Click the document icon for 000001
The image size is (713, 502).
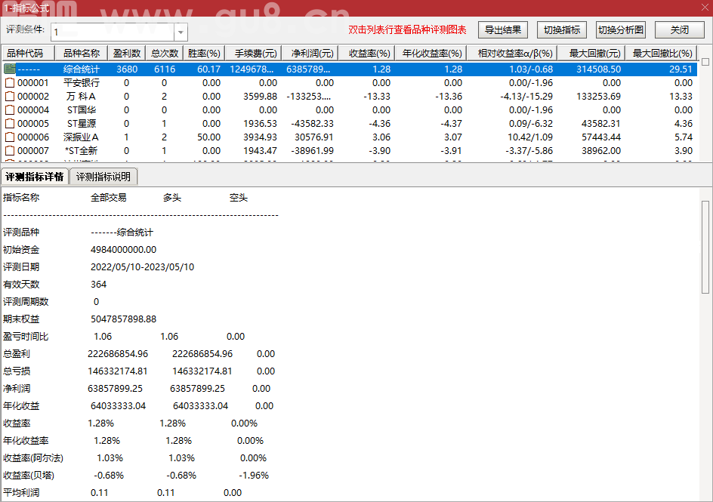[x=10, y=83]
